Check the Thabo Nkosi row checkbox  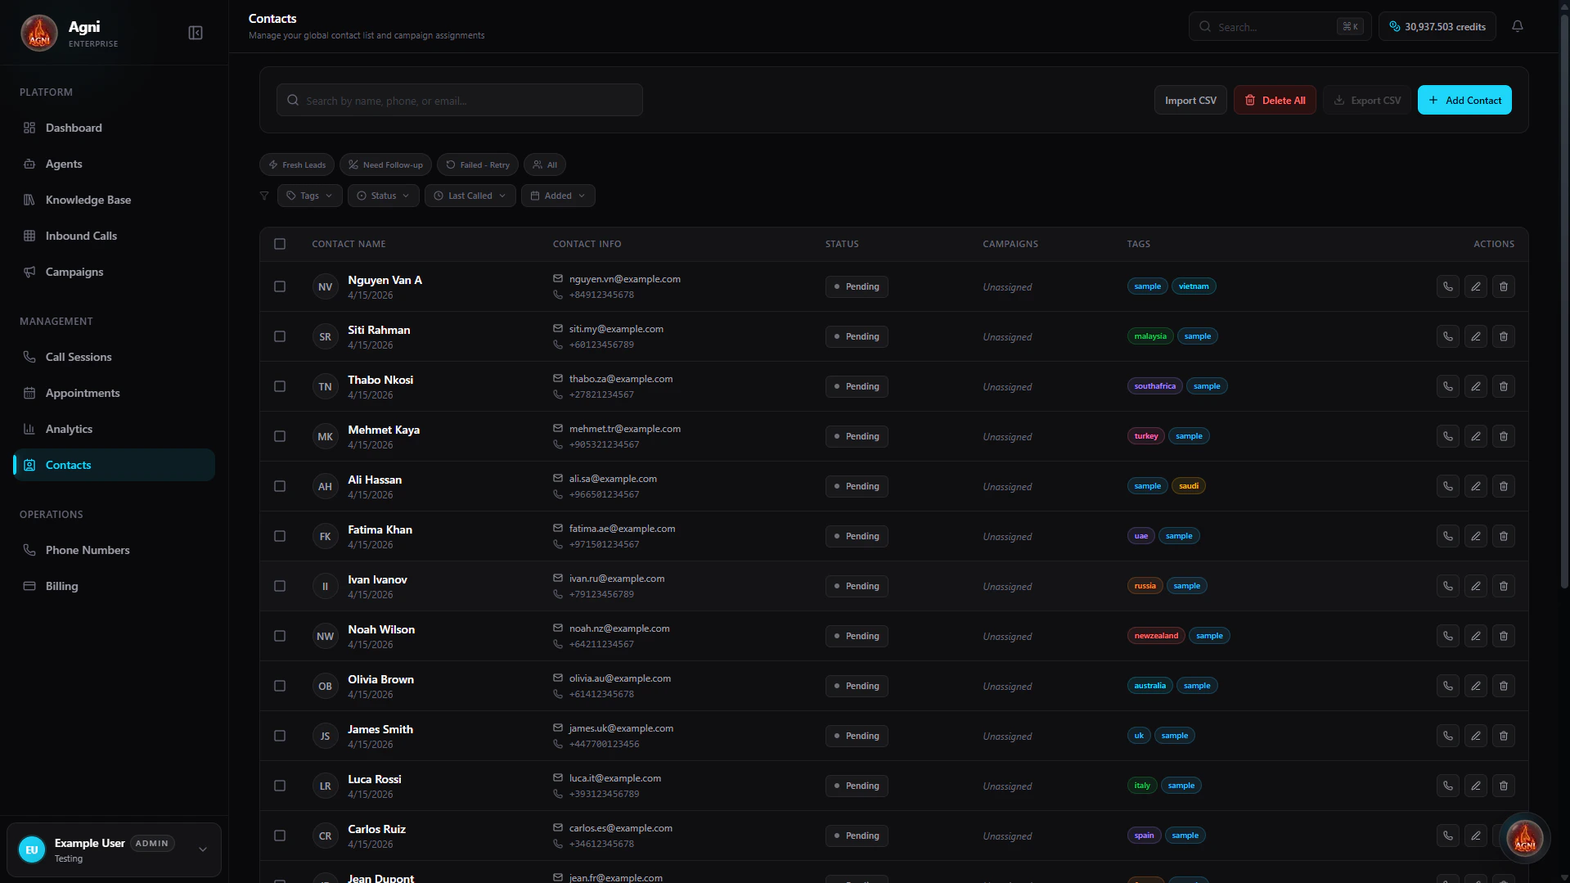coord(280,386)
